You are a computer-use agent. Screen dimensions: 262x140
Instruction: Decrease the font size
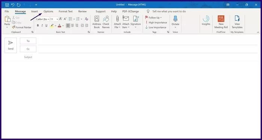(65, 19)
